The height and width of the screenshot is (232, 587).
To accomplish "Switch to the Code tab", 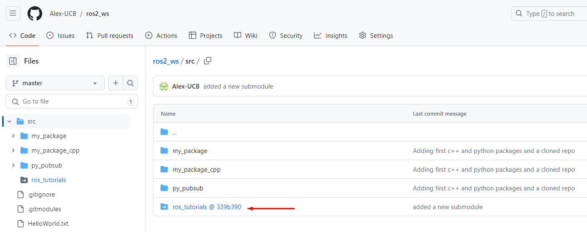I will (x=23, y=36).
